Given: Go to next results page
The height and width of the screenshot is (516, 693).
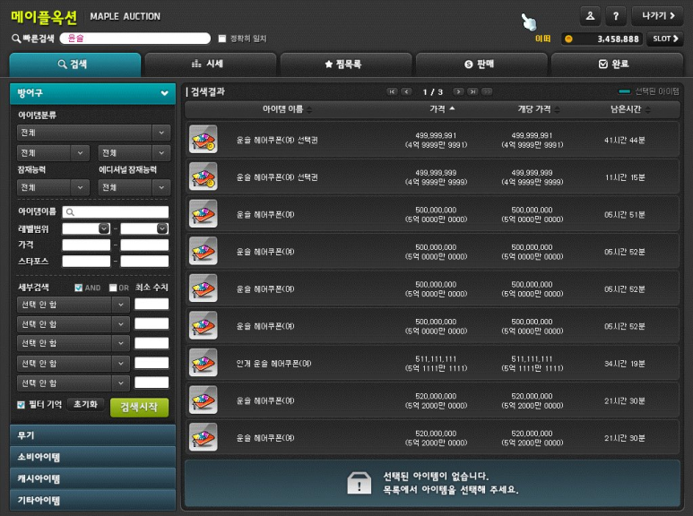Looking at the screenshot, I should point(459,91).
